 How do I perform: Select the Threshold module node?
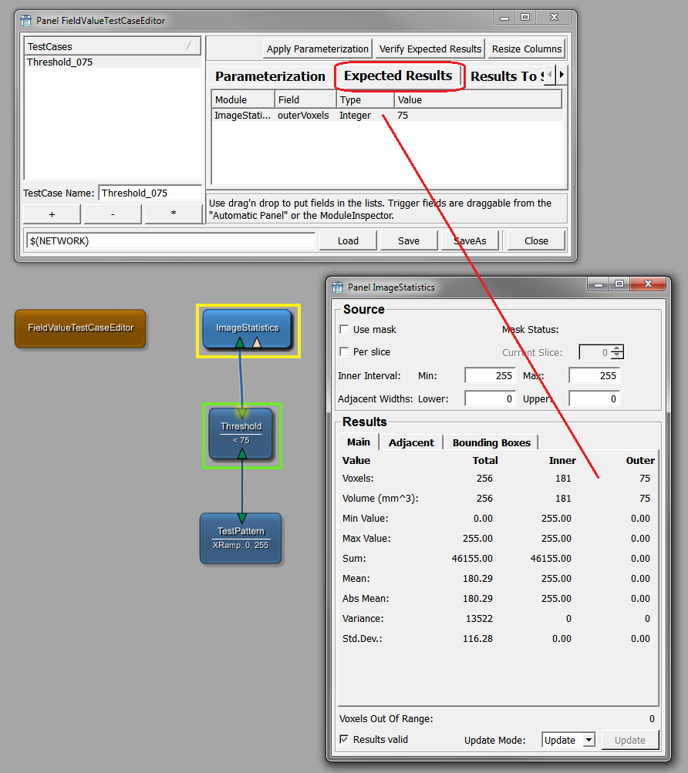[x=241, y=432]
